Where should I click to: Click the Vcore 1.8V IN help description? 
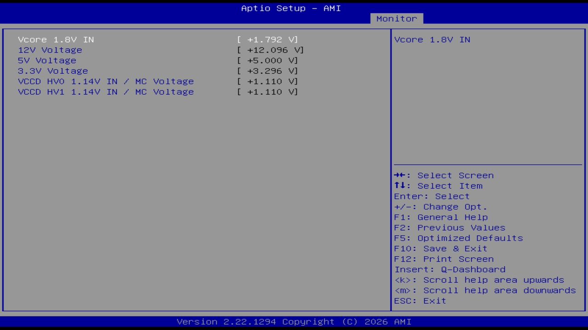[431, 39]
